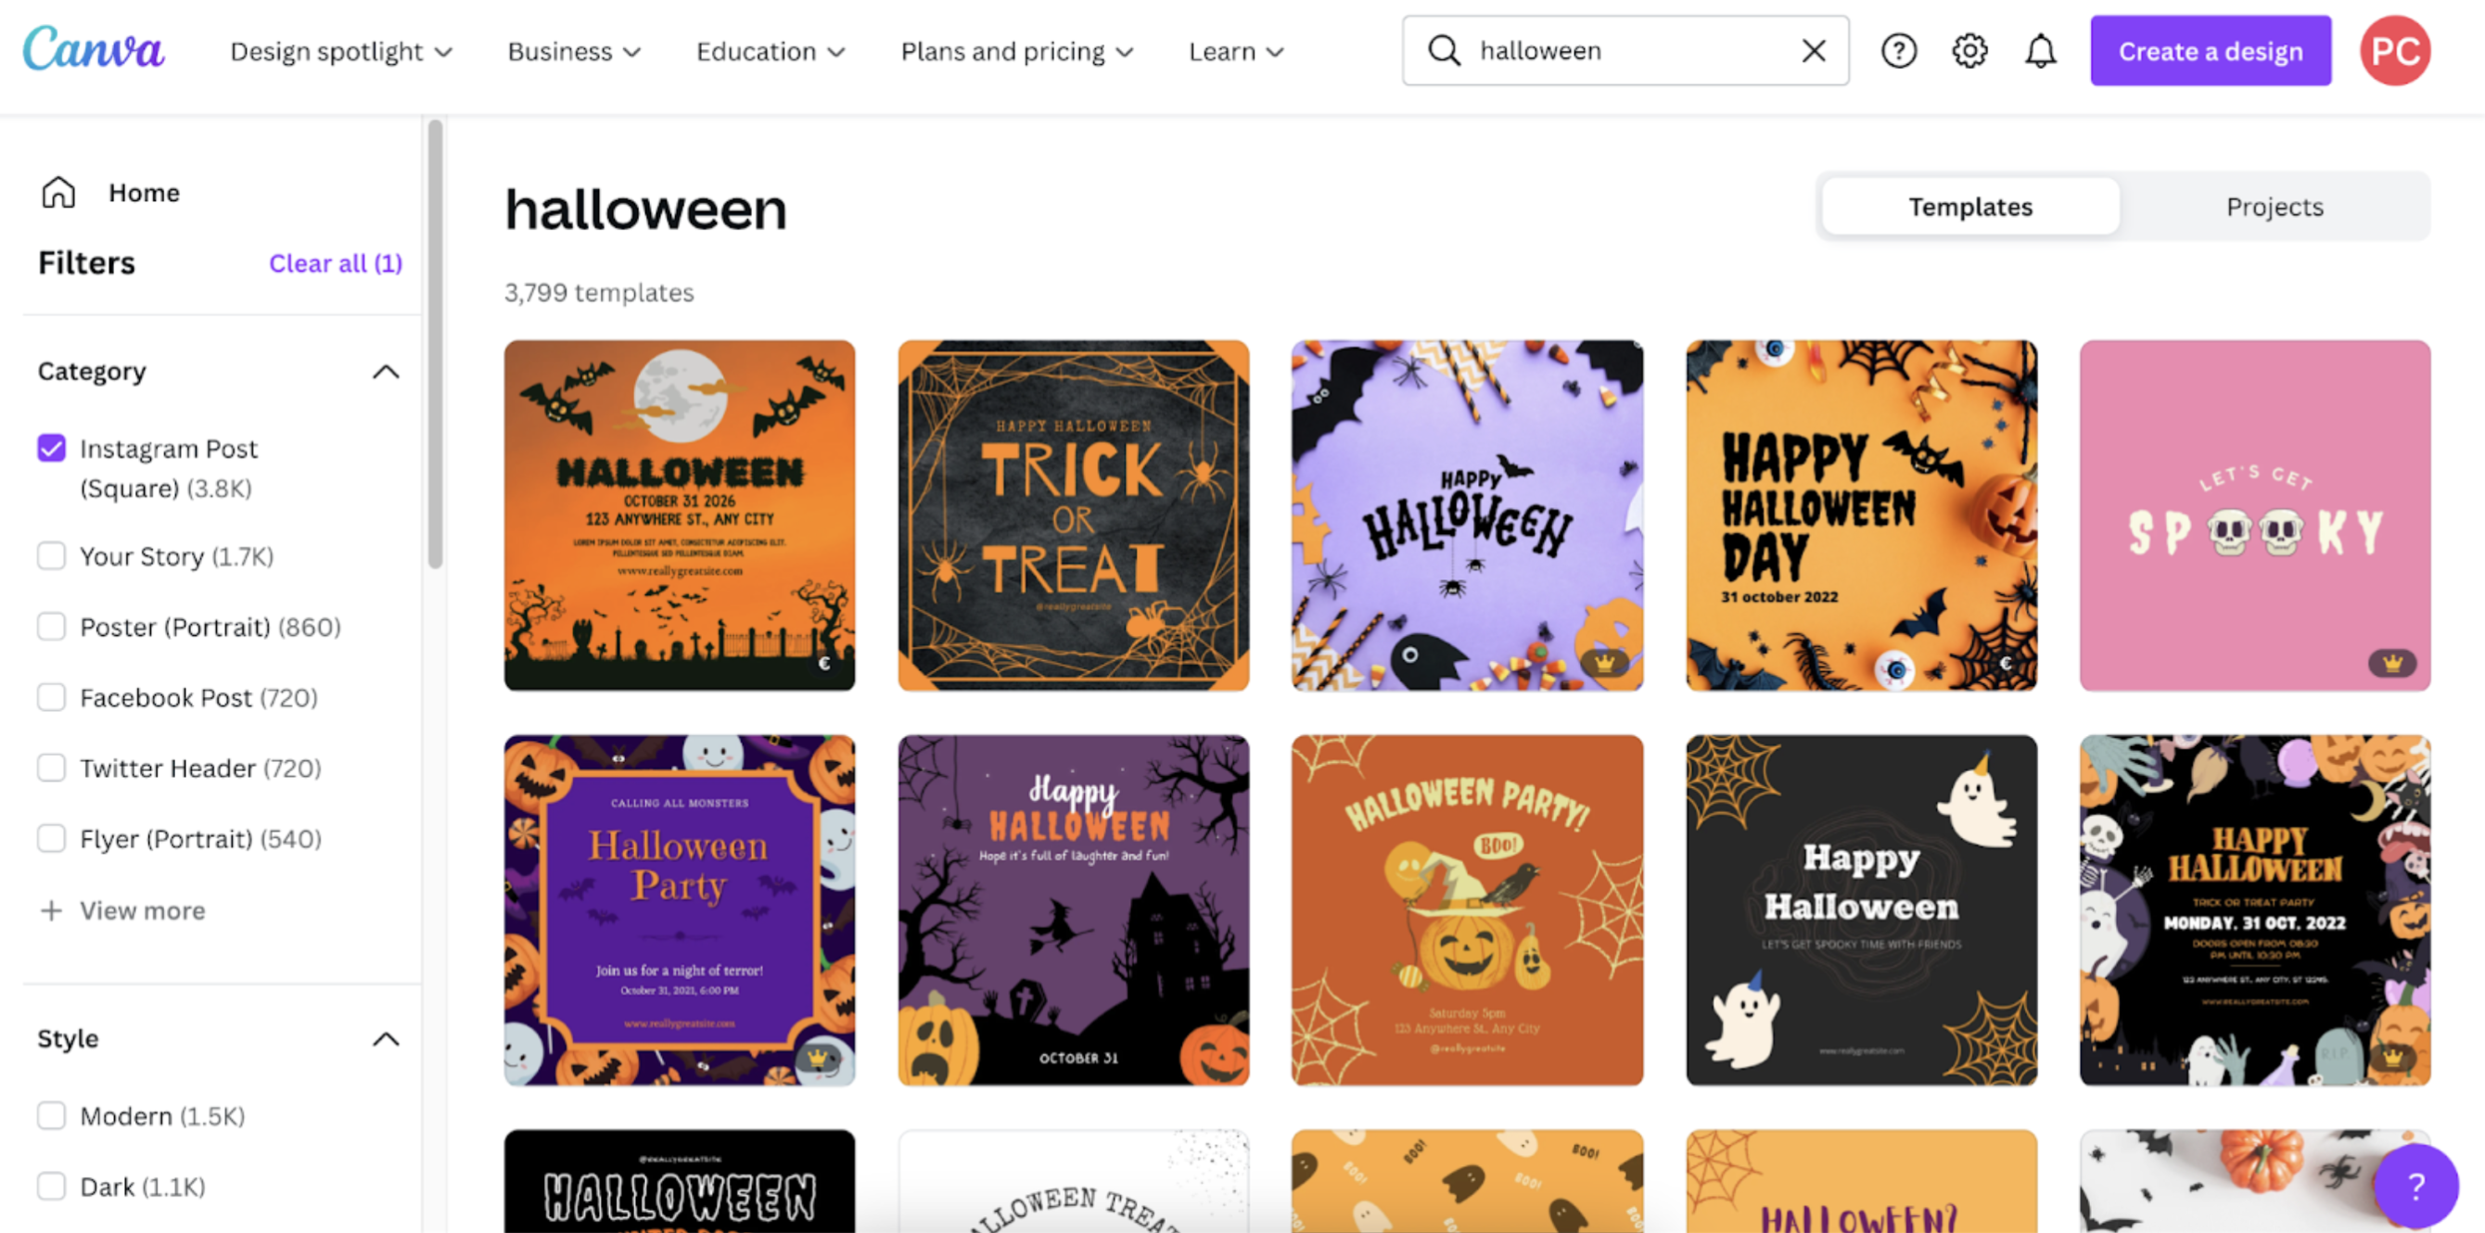Click Create a design button
The height and width of the screenshot is (1233, 2485).
click(x=2210, y=50)
